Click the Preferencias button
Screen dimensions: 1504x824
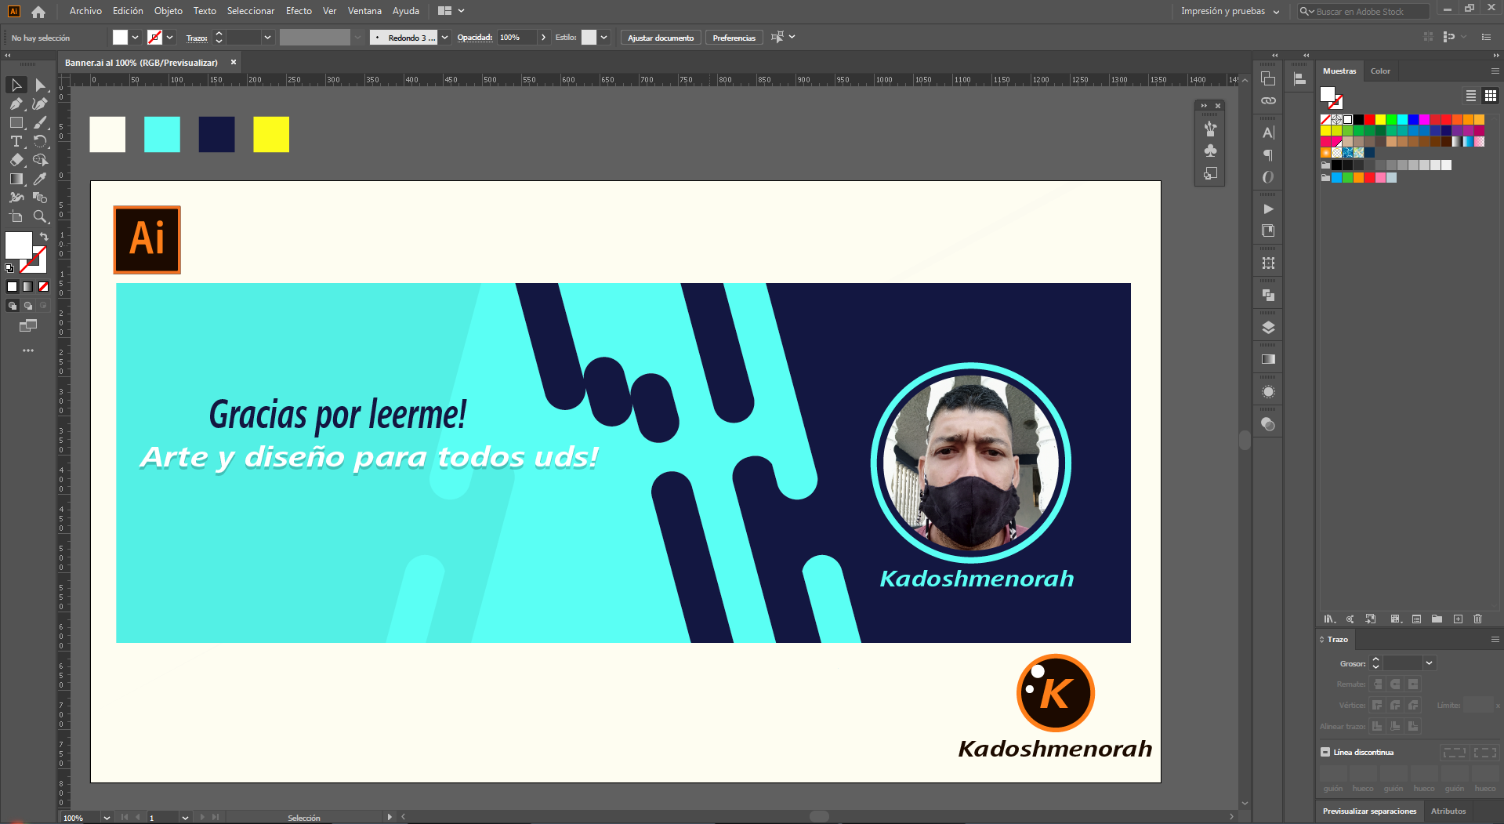pos(734,38)
